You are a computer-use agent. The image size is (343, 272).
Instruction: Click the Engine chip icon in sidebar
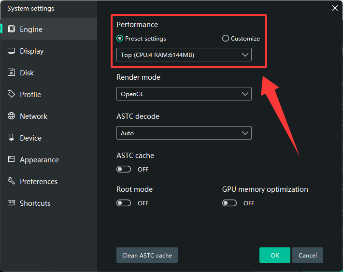(11, 29)
